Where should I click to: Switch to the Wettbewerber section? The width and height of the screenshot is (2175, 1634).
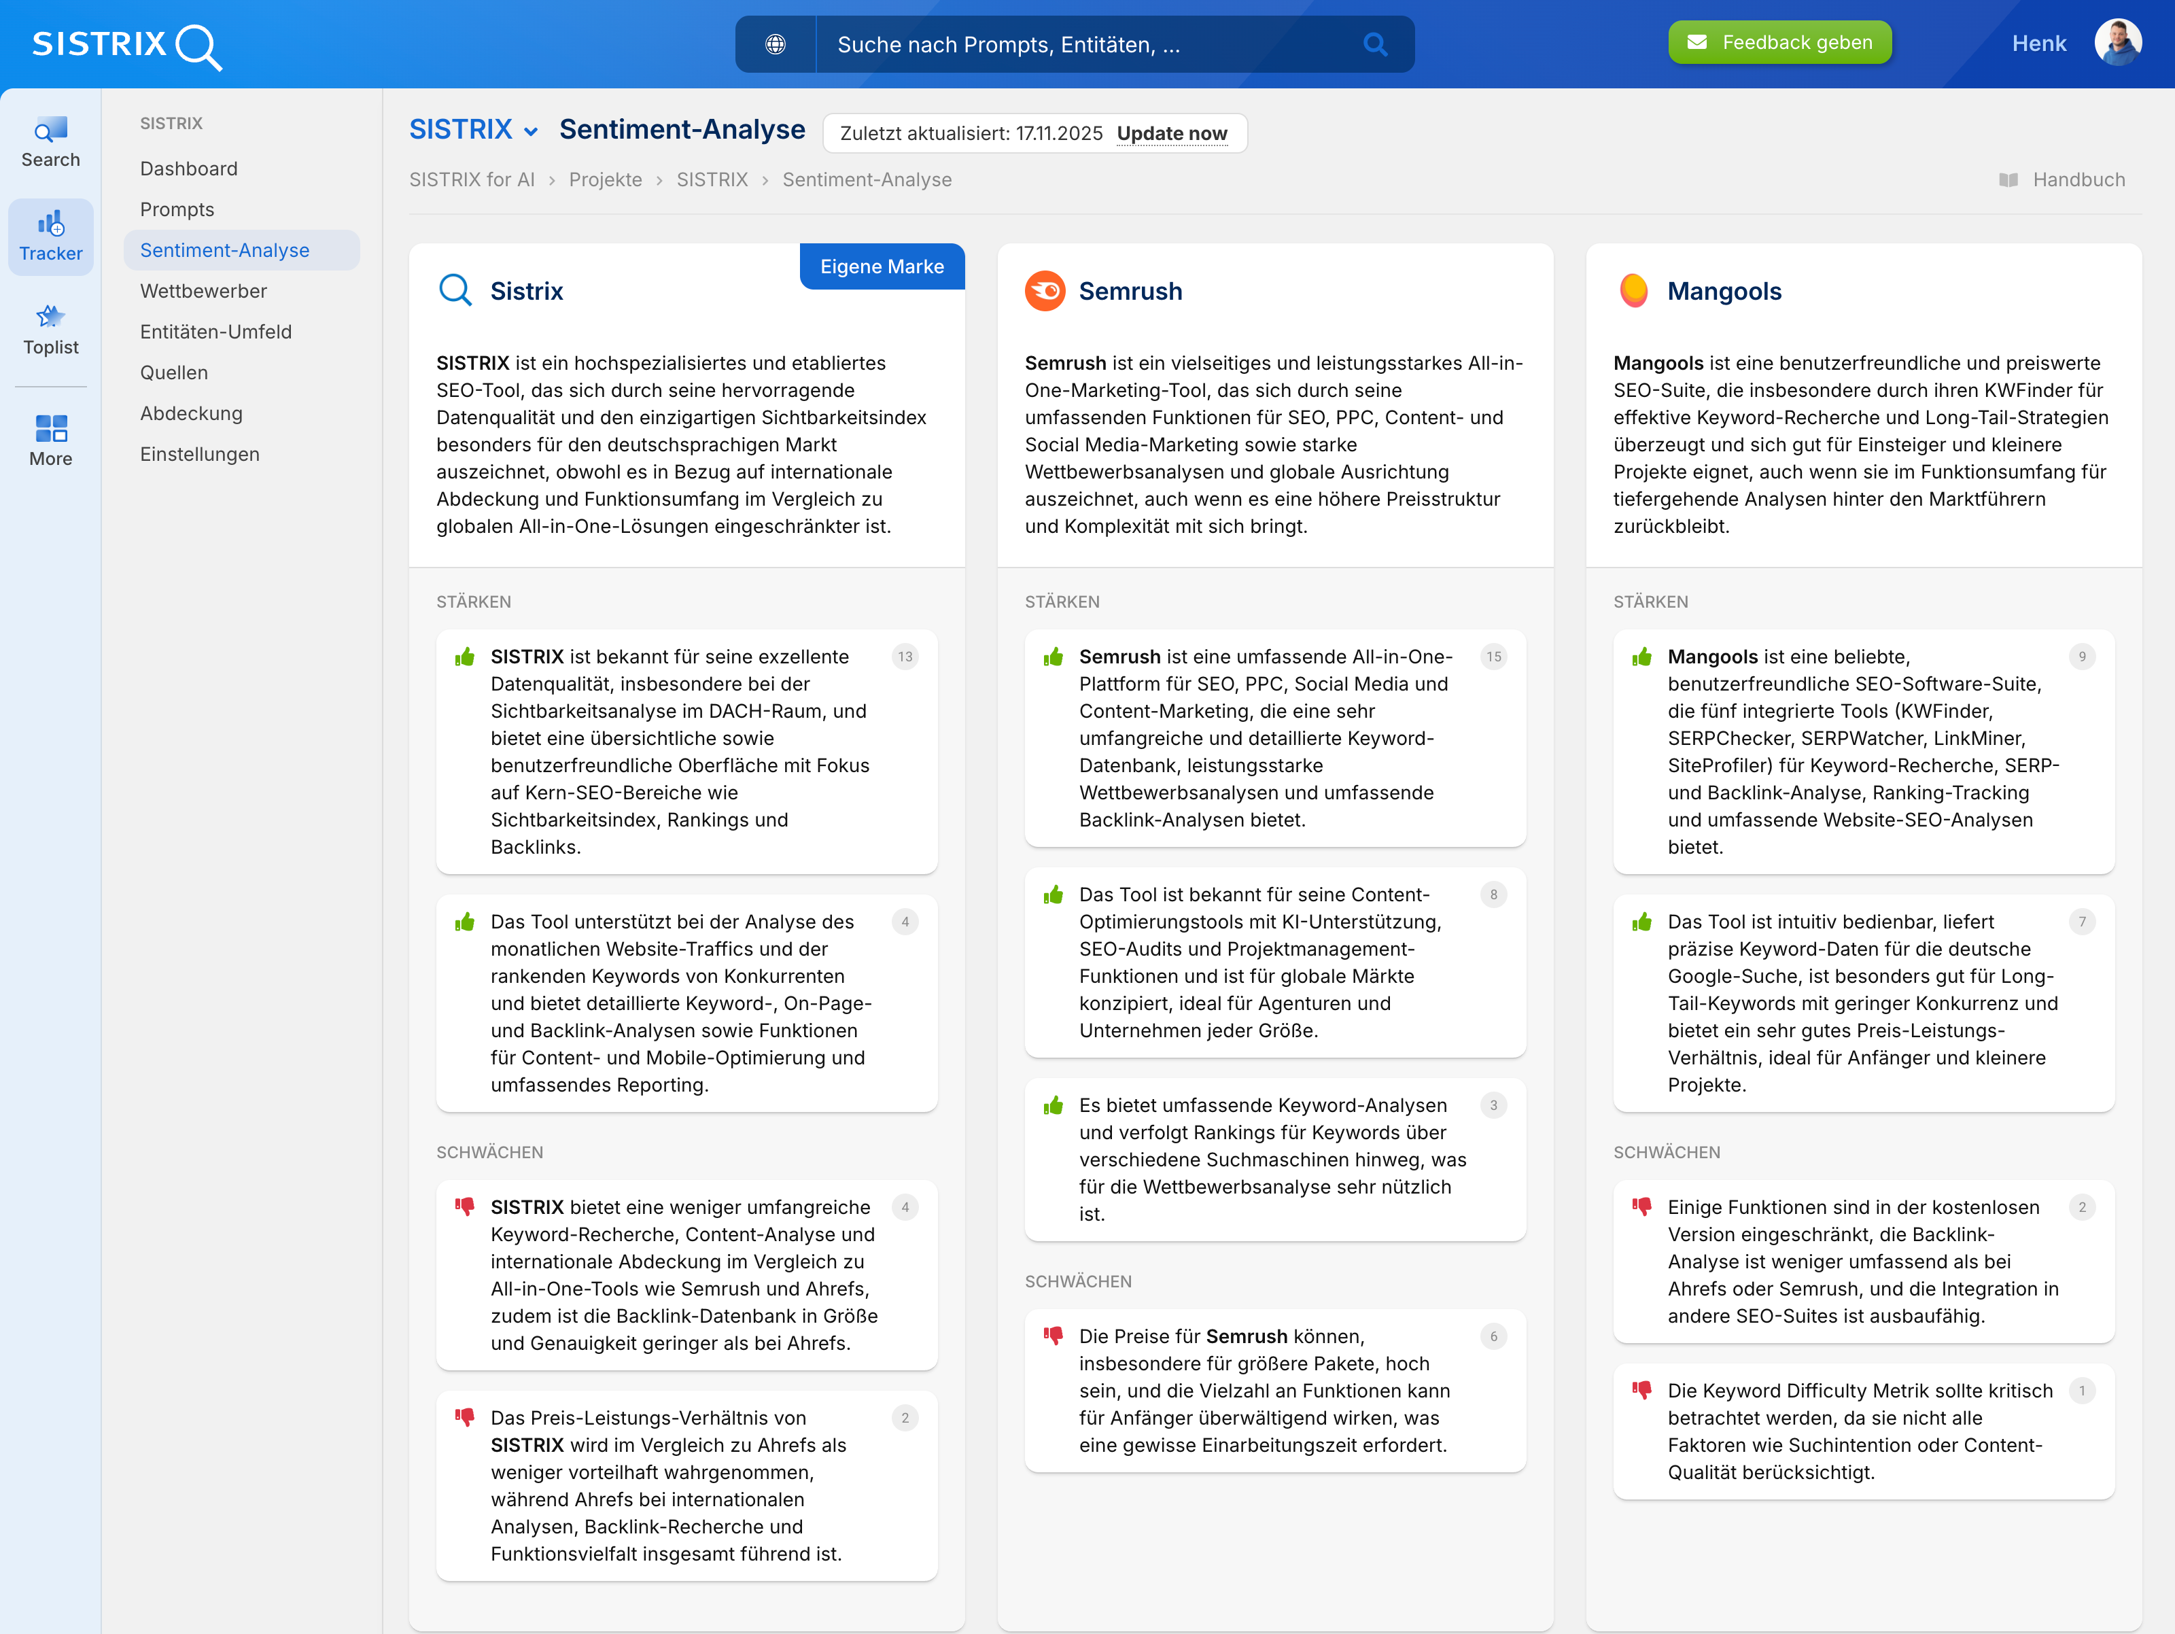(x=203, y=291)
